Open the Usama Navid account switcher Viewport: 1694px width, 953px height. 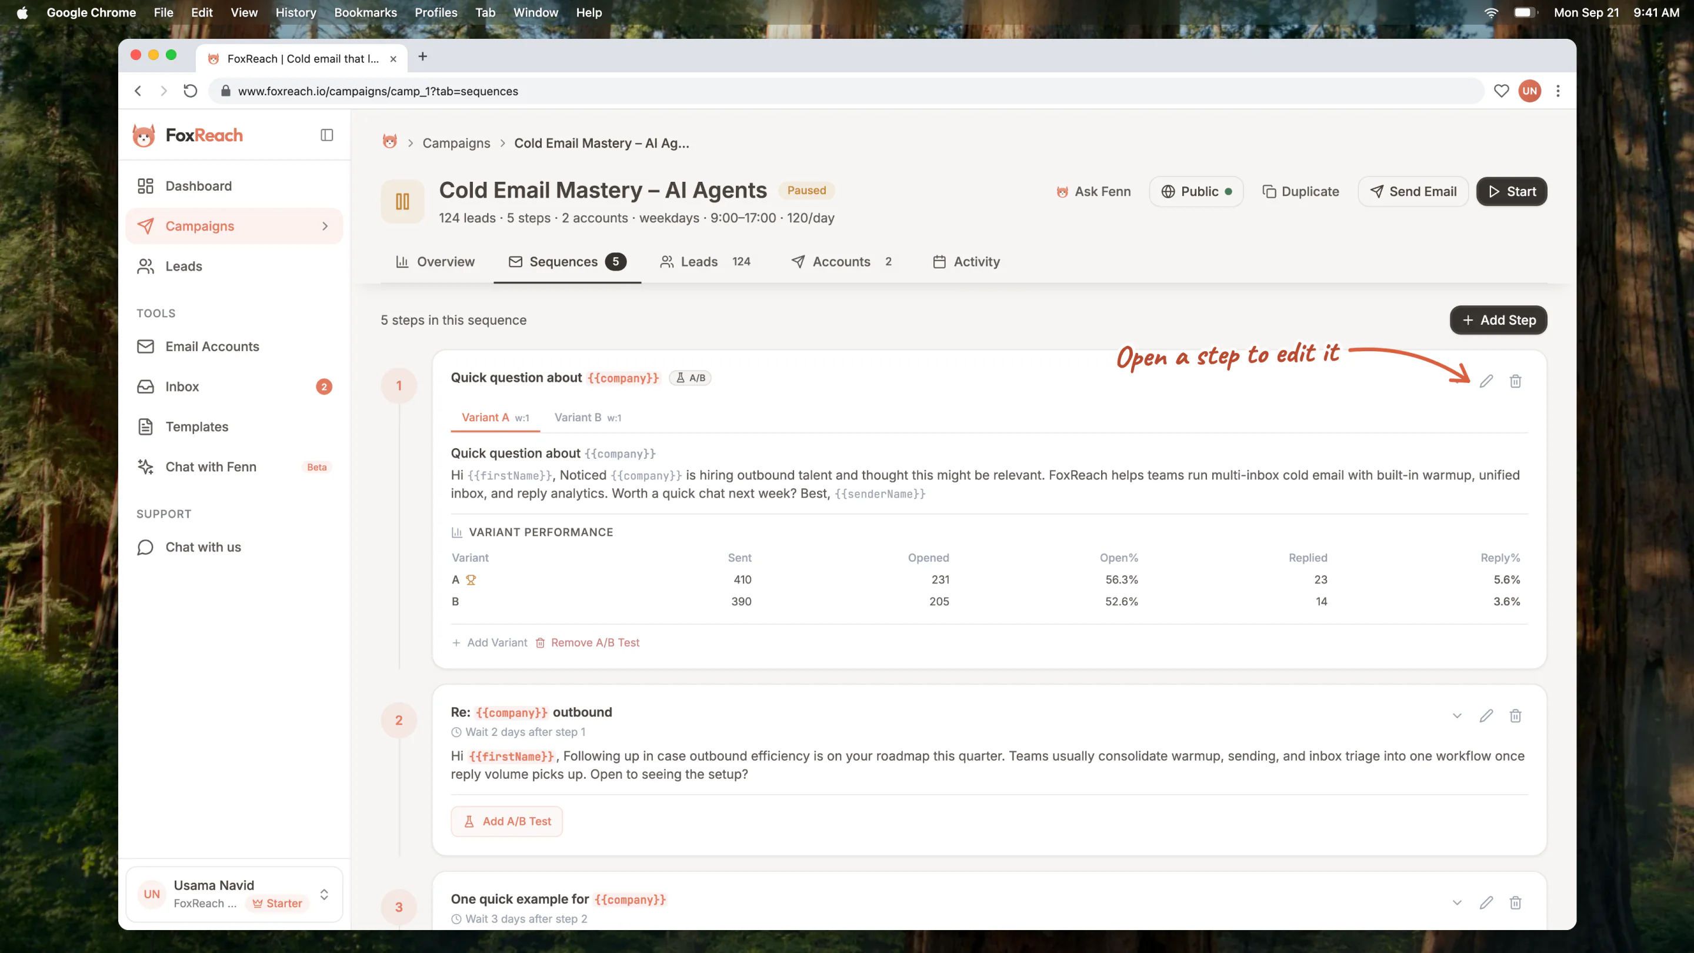click(x=234, y=894)
